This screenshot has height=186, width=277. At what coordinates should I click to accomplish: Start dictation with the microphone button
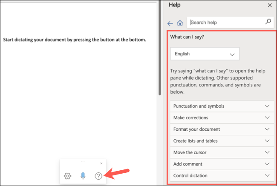click(x=83, y=176)
